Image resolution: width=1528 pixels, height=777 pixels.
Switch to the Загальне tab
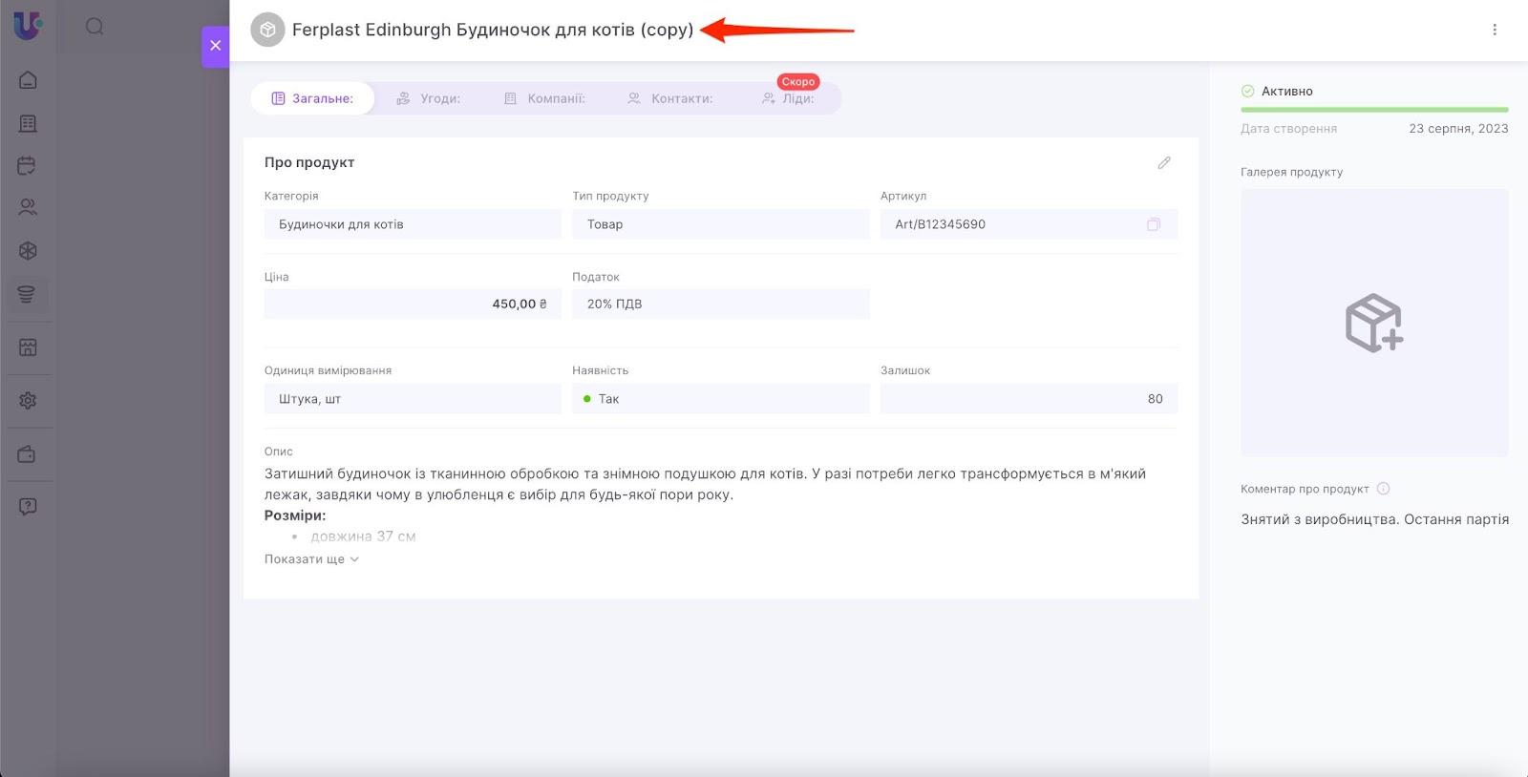pyautogui.click(x=312, y=98)
